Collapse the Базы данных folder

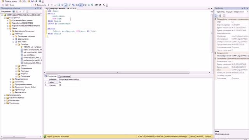tap(5, 18)
